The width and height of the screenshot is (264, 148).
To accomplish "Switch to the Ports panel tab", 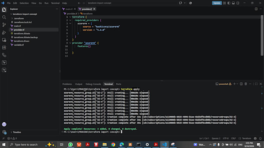I will 118,84.
